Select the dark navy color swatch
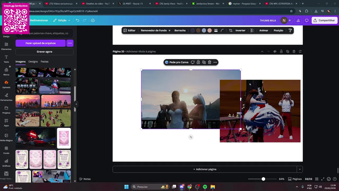 [193, 31]
